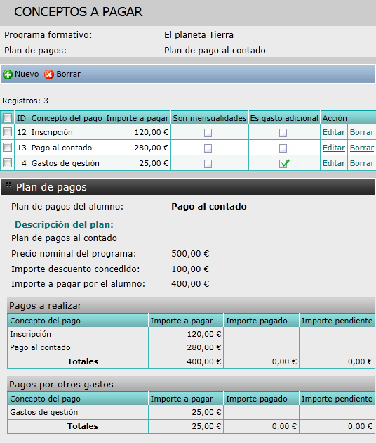Select the 280,00 € amount in the top table
This screenshot has height=443, width=376.
click(152, 148)
